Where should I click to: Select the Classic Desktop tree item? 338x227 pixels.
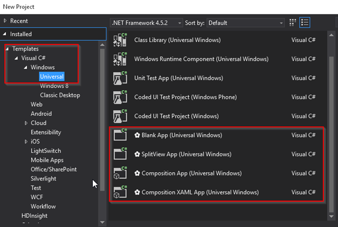[60, 95]
